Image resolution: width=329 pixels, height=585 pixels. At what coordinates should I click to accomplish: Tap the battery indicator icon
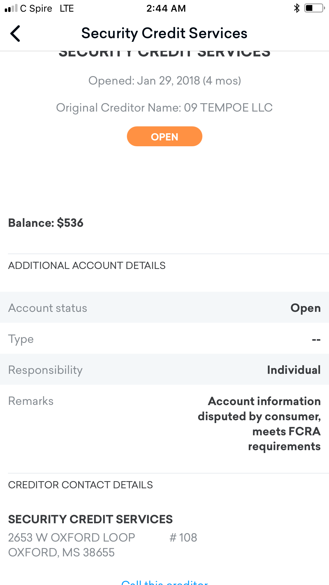coord(315,8)
